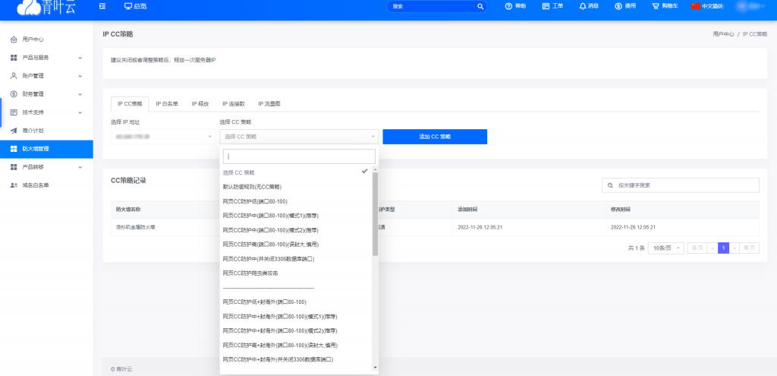
Task: Expand 产品与服务 sidebar menu
Action: [x=46, y=58]
